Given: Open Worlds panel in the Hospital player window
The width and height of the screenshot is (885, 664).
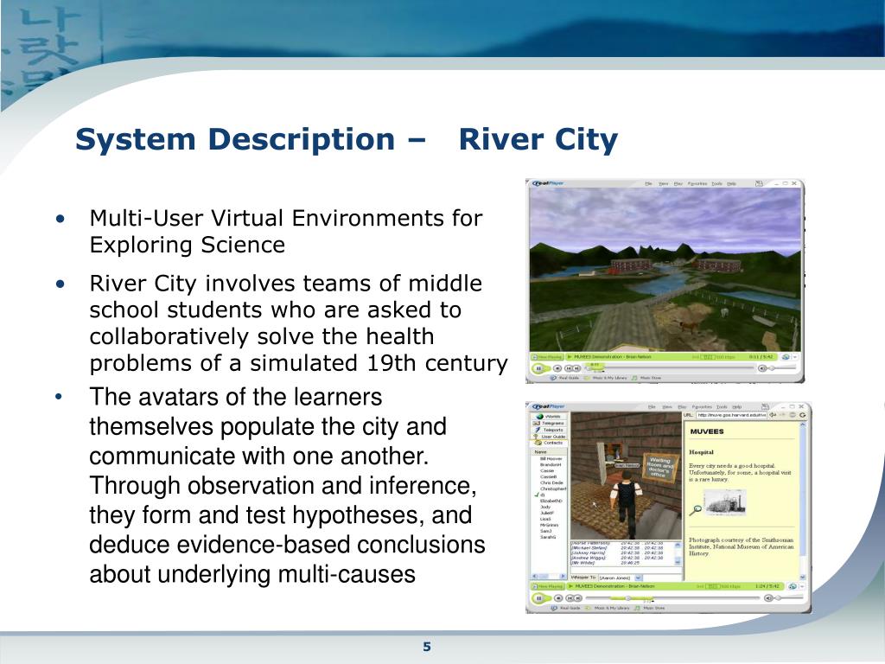Looking at the screenshot, I should point(549,416).
